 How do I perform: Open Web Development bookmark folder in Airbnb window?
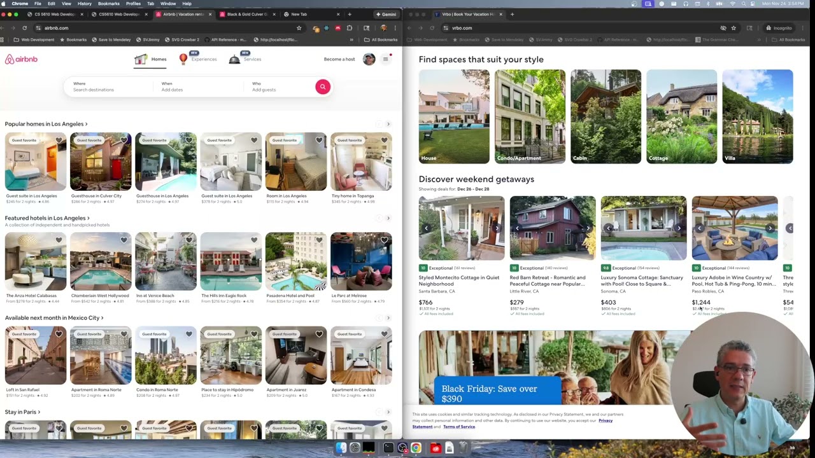34,39
